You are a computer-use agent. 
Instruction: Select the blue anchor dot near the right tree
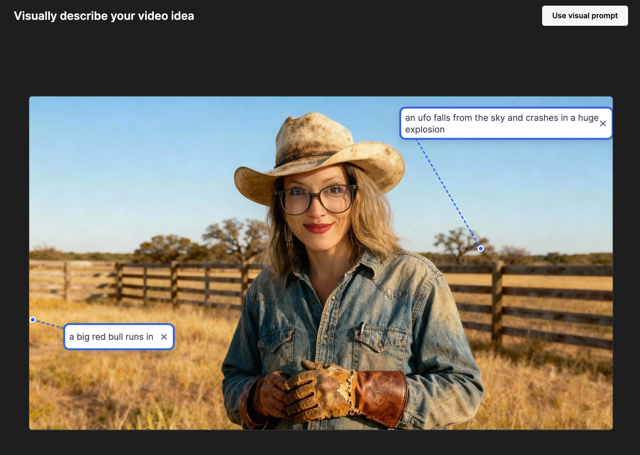(x=480, y=249)
